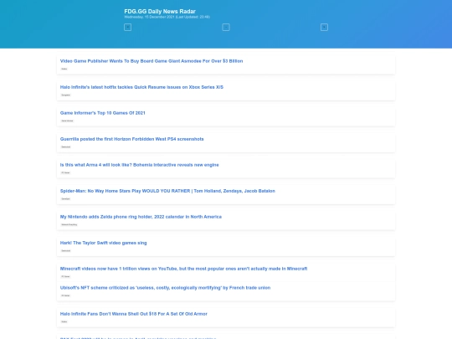Screen dimensions: 452x339
Task: Open the Halo Infinite $18 Old Armor article
Action: 133,314
